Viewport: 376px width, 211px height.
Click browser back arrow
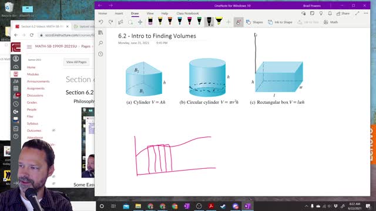click(16, 35)
